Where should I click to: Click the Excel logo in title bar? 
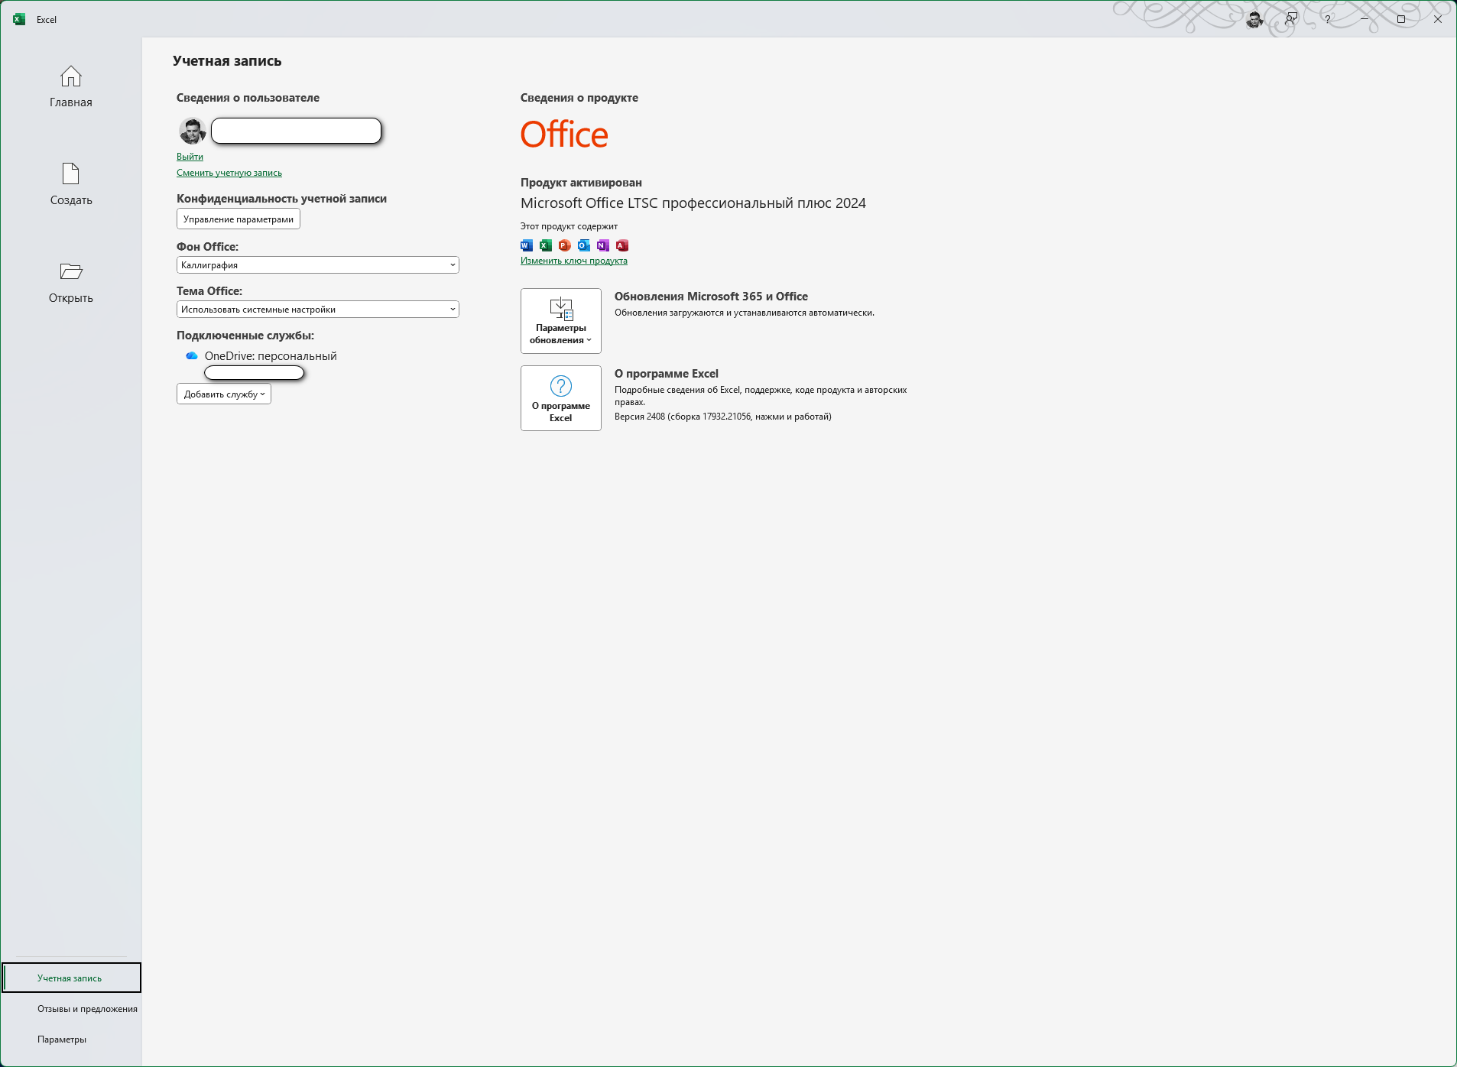tap(19, 19)
